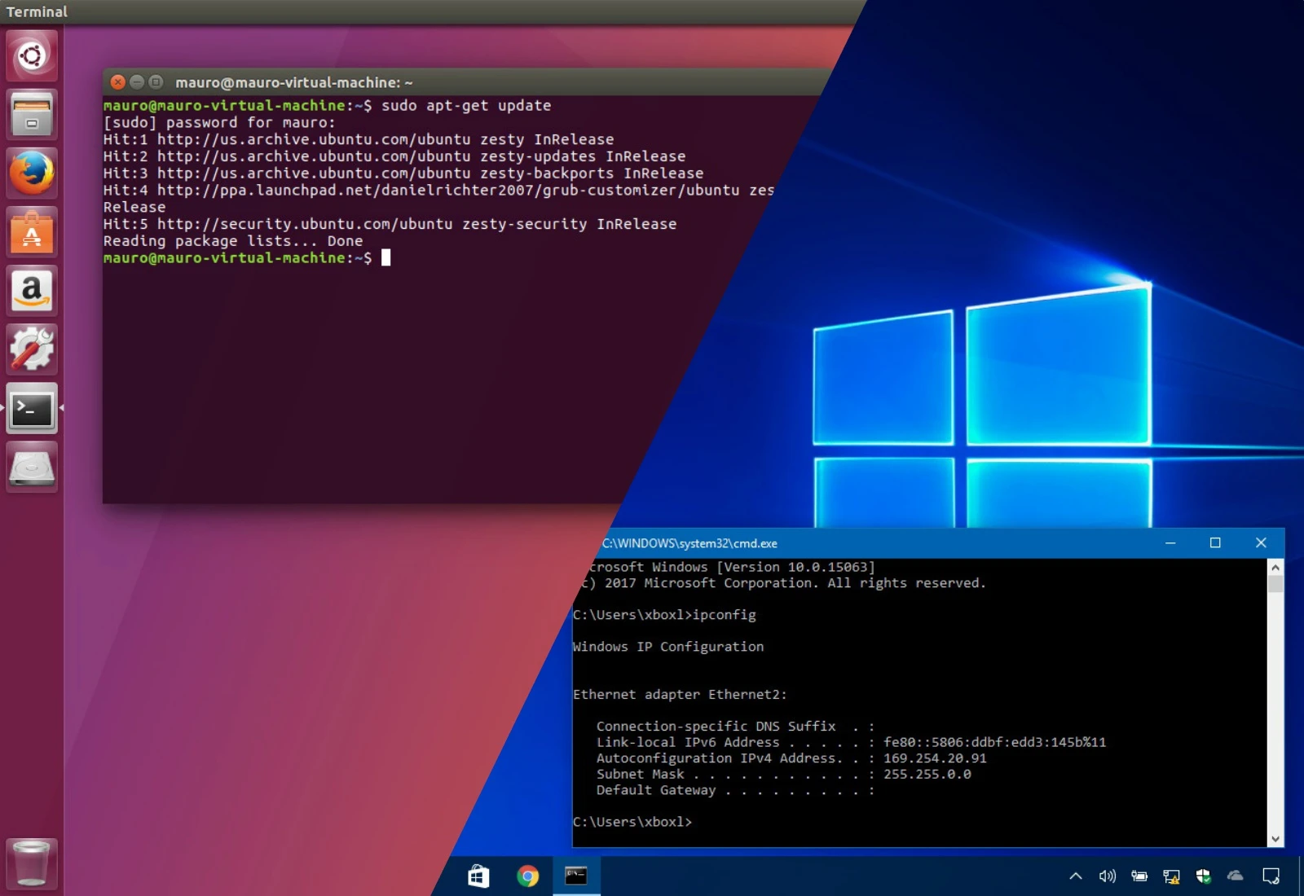This screenshot has height=896, width=1304.
Task: Open the Files file manager
Action: pyautogui.click(x=32, y=115)
